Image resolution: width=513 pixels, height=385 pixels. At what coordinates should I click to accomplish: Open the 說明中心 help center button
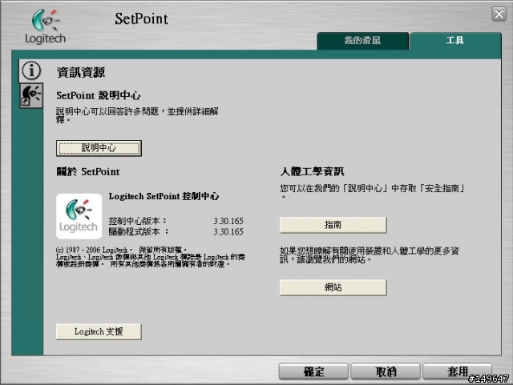99,148
